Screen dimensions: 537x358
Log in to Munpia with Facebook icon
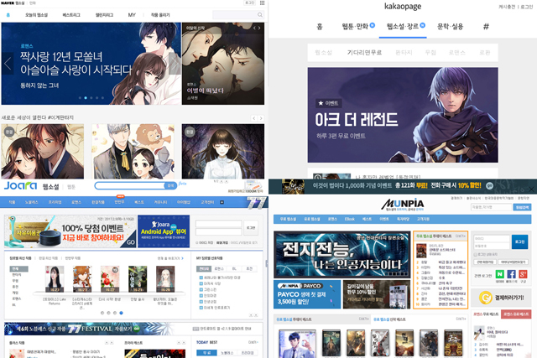coord(511,274)
